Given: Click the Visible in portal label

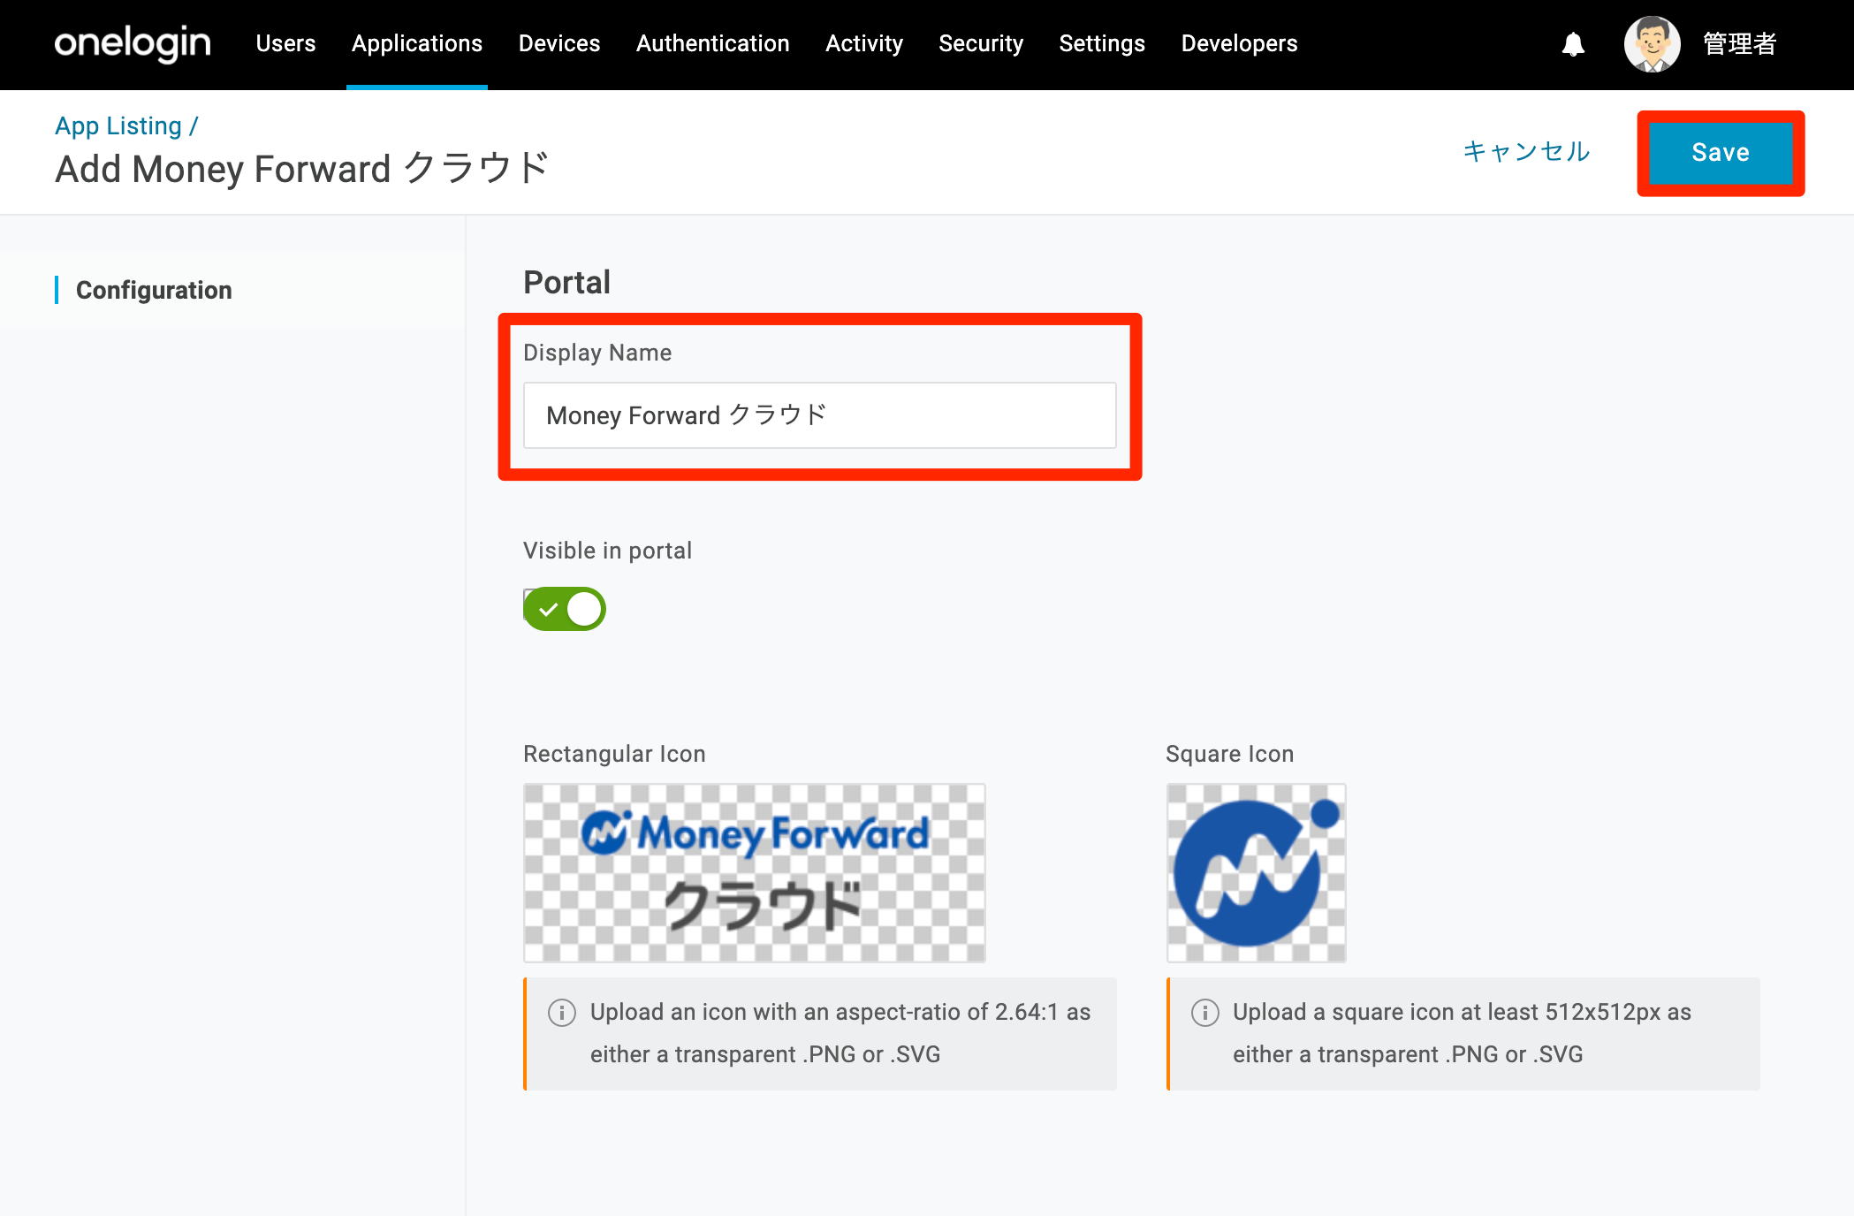Looking at the screenshot, I should [x=608, y=551].
